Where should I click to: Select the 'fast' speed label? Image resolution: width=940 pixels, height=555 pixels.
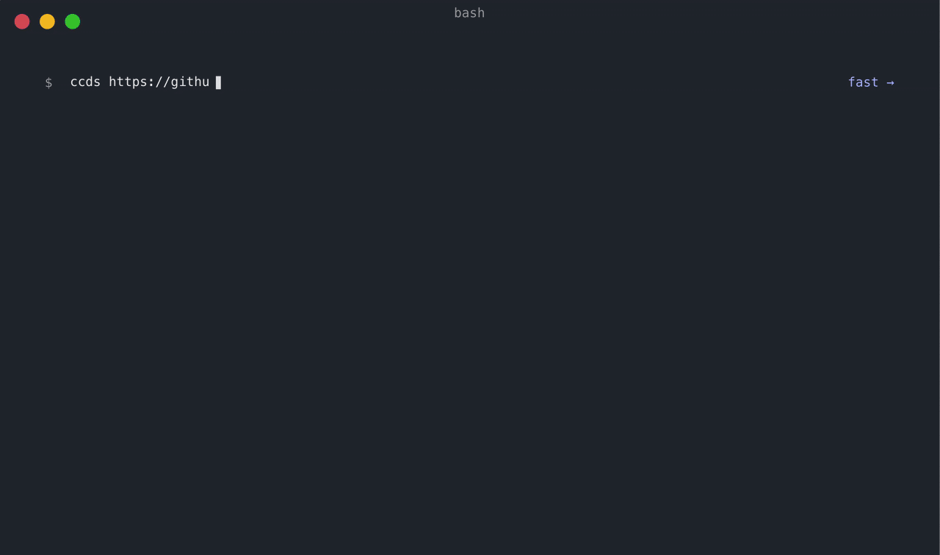(x=863, y=82)
